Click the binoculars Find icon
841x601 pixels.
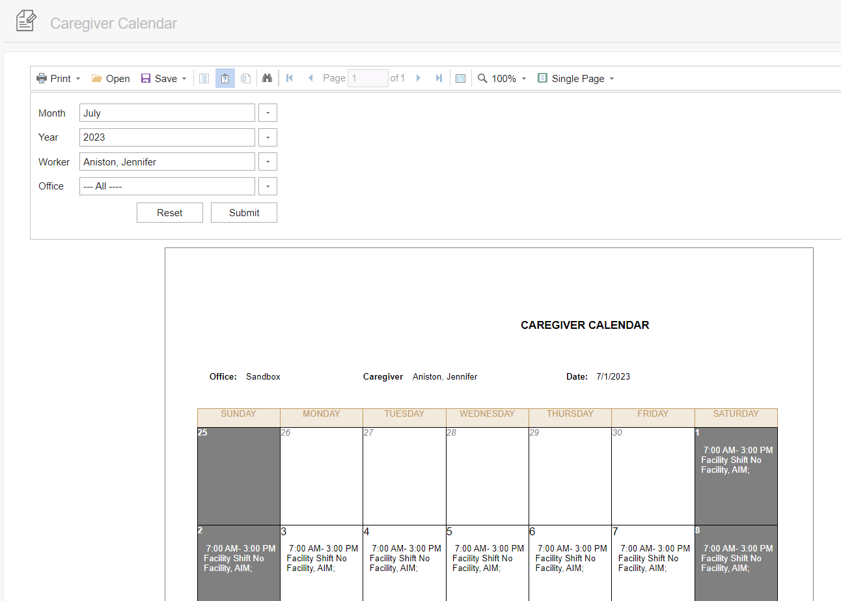[267, 78]
